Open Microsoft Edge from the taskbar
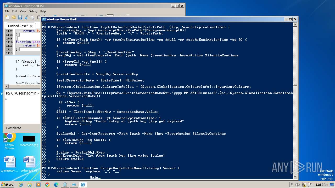Viewport: 335px width, 188px height. [x=56, y=185]
